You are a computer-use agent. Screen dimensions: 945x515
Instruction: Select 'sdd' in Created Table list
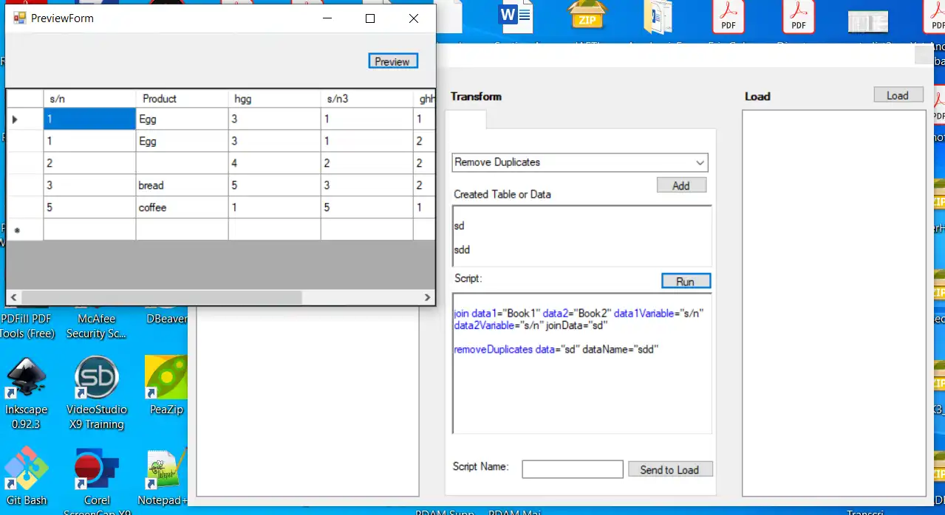[462, 249]
